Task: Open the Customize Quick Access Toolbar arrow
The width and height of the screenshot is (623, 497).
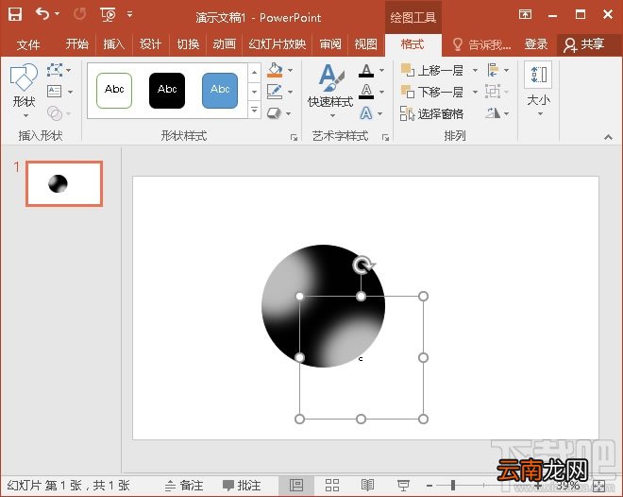Action: click(129, 14)
